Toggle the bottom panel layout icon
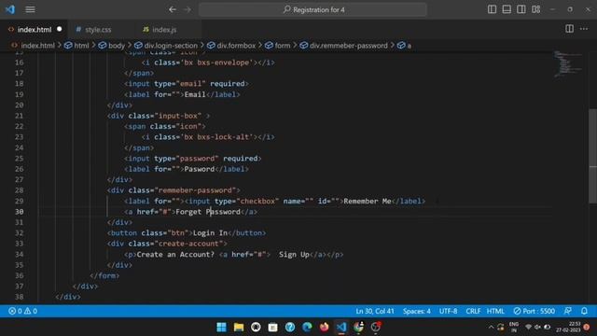The width and height of the screenshot is (597, 336). [507, 9]
